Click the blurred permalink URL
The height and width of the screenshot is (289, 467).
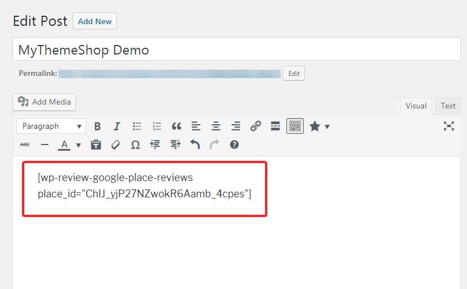click(x=169, y=74)
